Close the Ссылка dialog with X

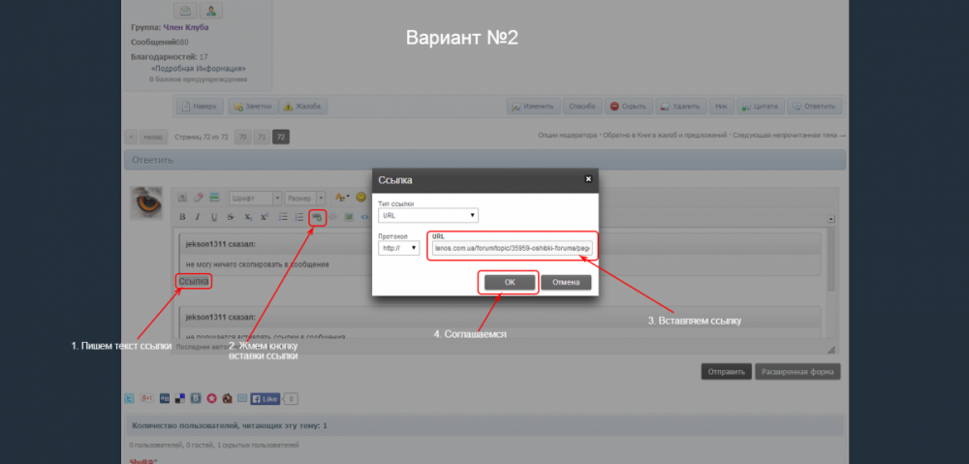click(x=587, y=179)
